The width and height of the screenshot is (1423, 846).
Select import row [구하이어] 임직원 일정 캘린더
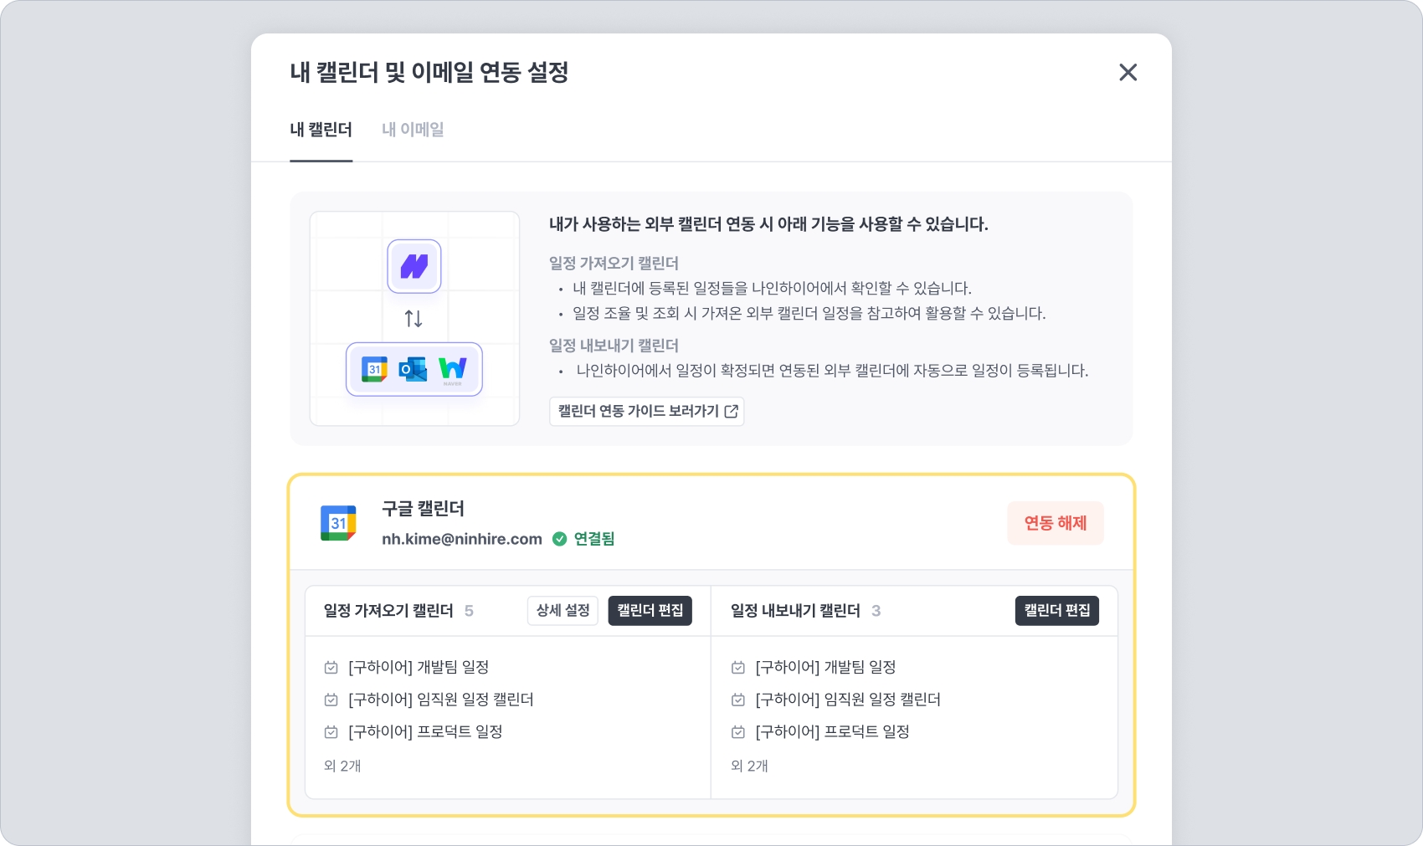(x=429, y=700)
